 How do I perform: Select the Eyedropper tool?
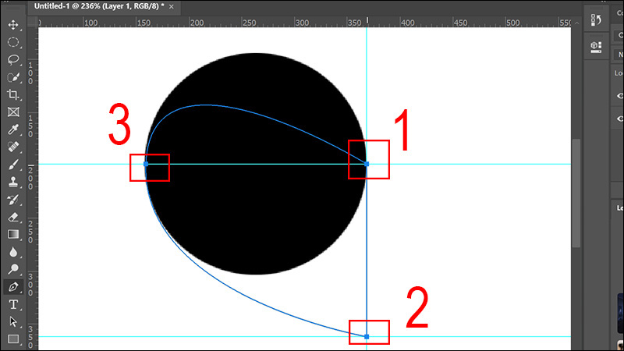point(13,129)
